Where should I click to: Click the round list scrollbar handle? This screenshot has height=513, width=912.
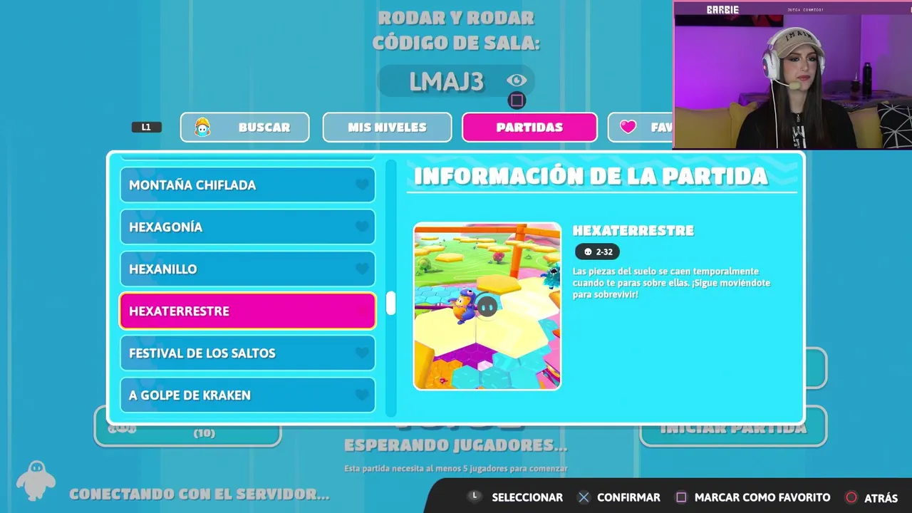390,303
